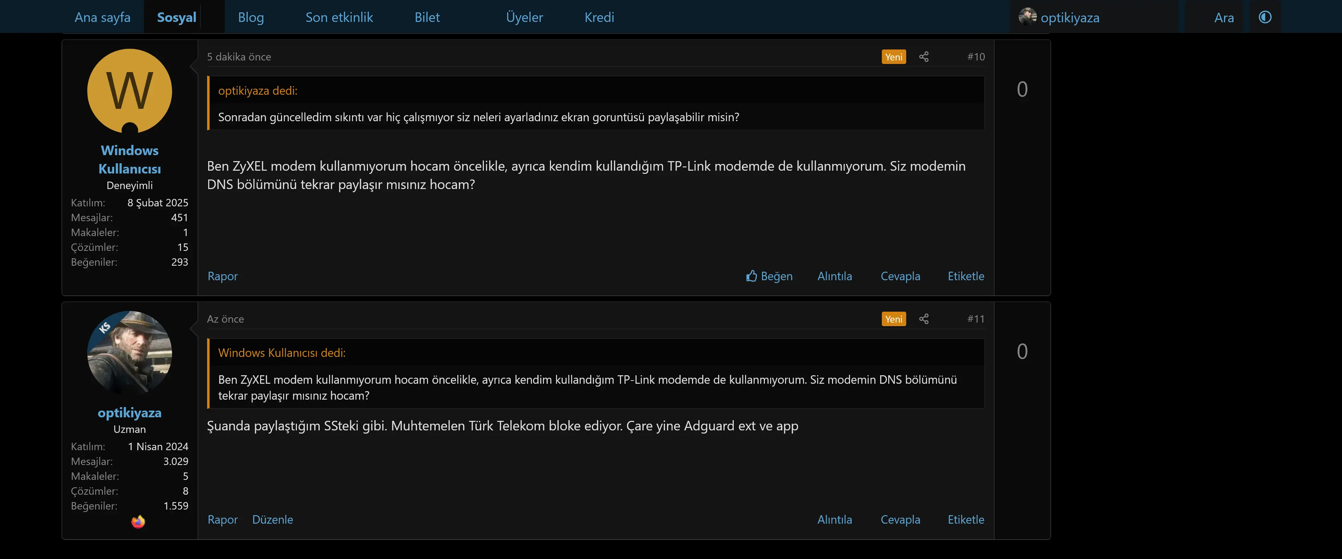Click the Yeni badge on post #10
Image resolution: width=1342 pixels, height=559 pixels.
tap(893, 57)
